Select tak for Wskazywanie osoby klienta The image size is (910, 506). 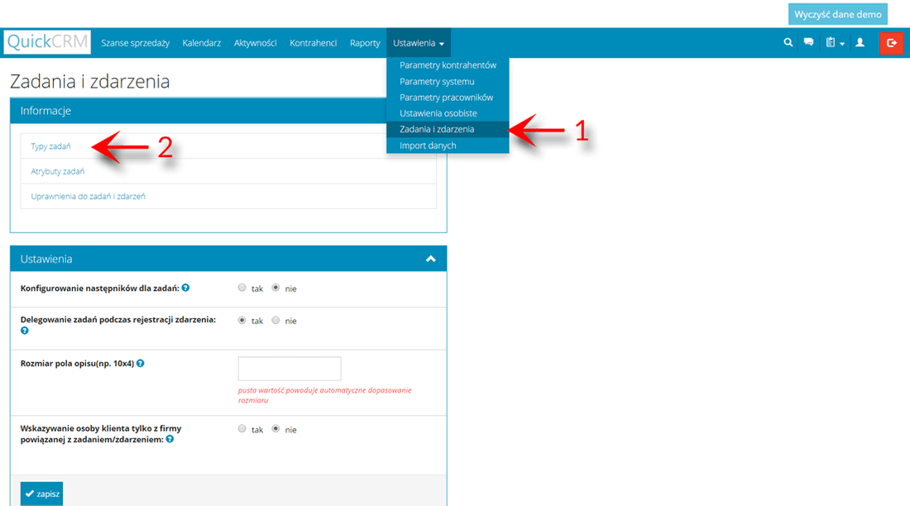coord(242,428)
